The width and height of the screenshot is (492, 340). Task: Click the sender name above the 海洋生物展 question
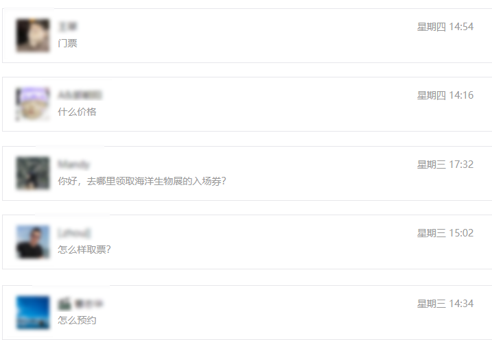pos(73,165)
